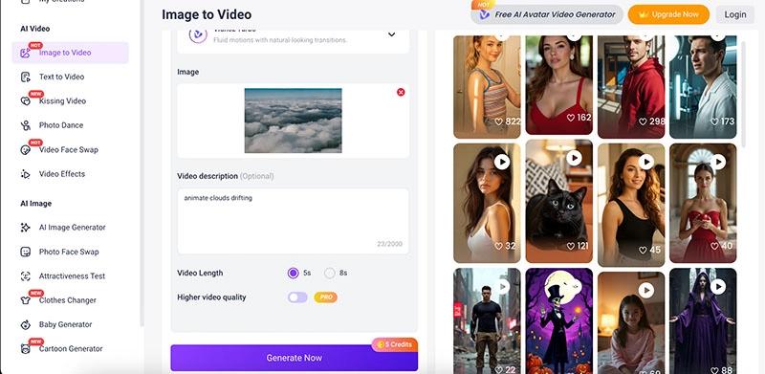This screenshot has height=374, width=765.
Task: Click the Attractiveness Test icon
Action: point(26,275)
